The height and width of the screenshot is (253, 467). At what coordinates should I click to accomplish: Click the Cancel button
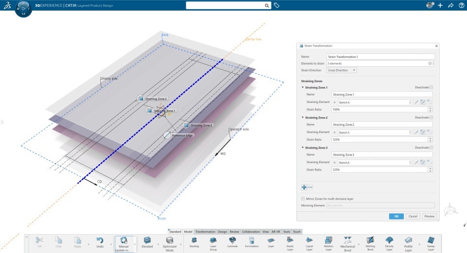(413, 216)
